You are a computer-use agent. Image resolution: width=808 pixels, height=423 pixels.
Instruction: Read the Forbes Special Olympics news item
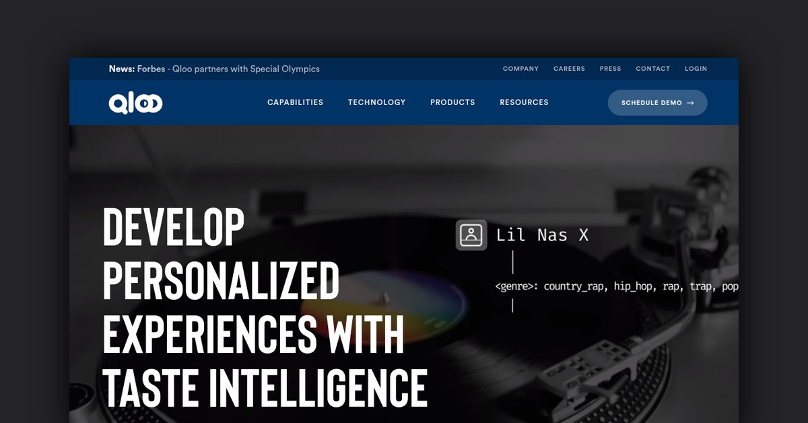point(214,69)
